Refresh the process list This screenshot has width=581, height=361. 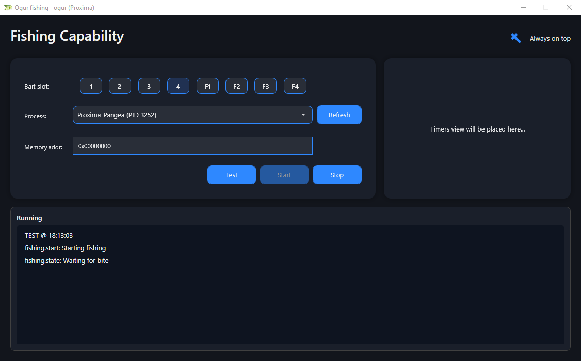339,115
